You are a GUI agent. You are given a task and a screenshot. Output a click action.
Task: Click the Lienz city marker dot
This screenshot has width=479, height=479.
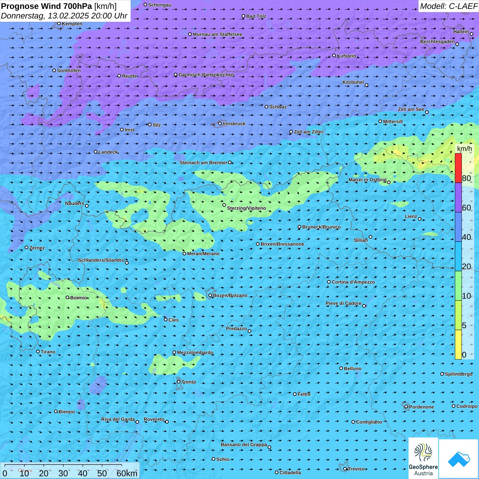click(x=420, y=219)
